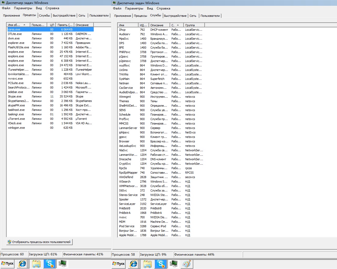Select the taskmgr.exe process row
The height and width of the screenshot is (269, 337).
point(50,114)
